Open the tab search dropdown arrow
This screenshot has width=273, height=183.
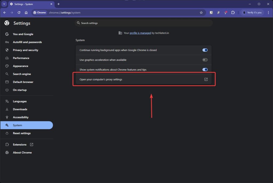[x=4, y=4]
